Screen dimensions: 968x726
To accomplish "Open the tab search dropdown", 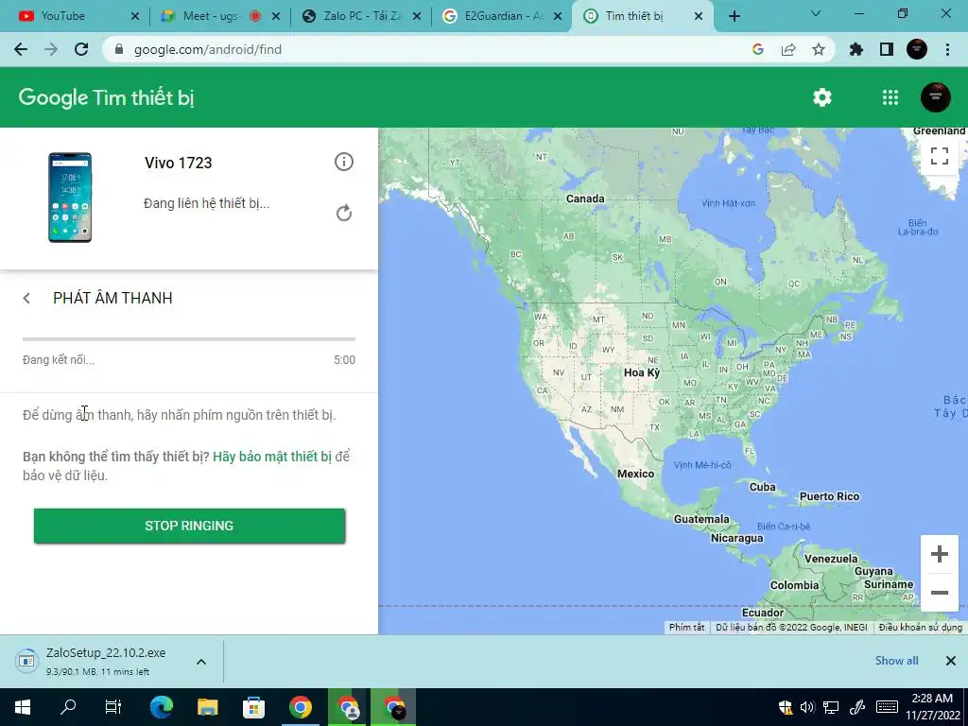I will (x=816, y=13).
